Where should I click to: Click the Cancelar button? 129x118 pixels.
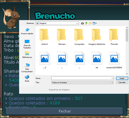click(x=122, y=82)
